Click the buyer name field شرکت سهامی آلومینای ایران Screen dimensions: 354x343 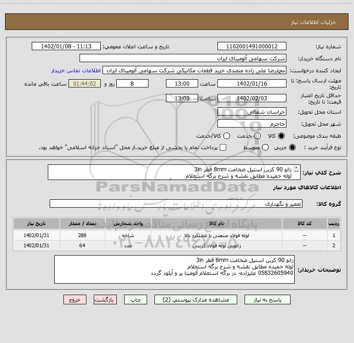(x=183, y=58)
